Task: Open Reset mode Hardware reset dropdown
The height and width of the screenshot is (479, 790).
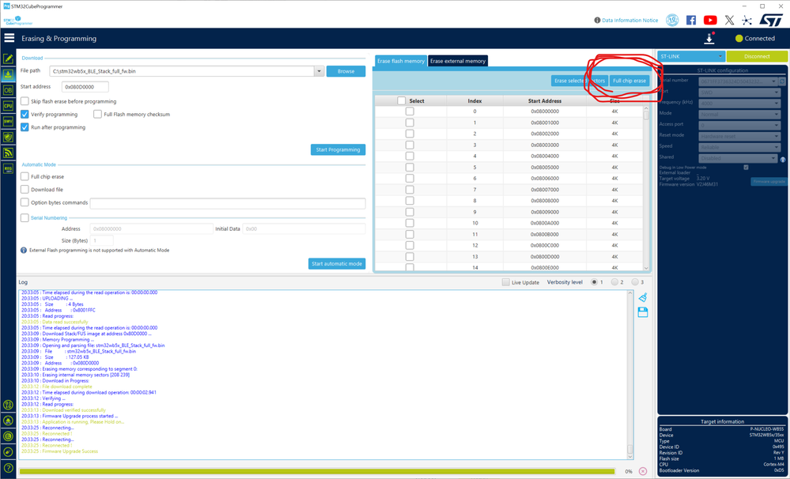Action: coord(739,136)
